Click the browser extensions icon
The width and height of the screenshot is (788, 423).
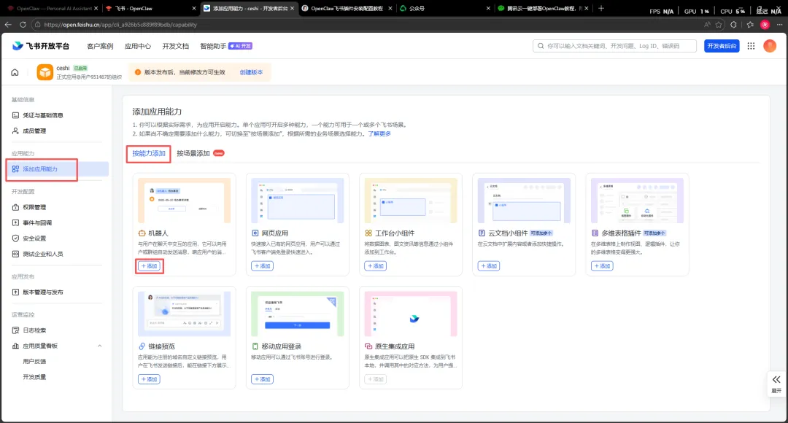734,24
